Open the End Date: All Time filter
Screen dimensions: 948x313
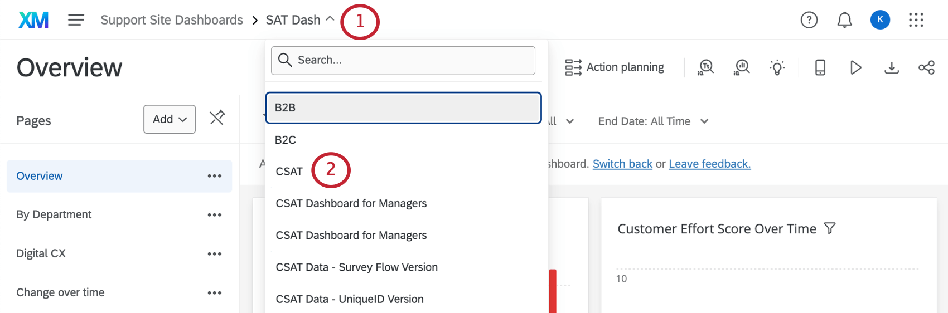(x=652, y=121)
